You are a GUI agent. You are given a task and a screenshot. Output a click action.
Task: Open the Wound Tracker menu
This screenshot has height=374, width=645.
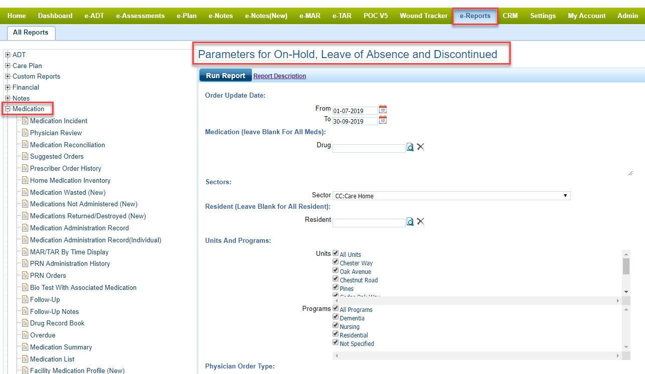424,16
